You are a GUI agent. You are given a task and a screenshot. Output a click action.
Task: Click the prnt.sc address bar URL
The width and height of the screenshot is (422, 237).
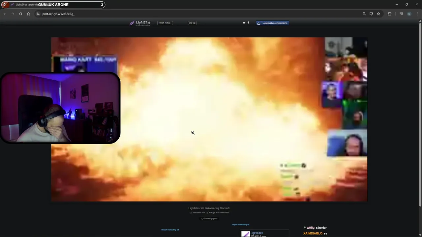tap(58, 14)
